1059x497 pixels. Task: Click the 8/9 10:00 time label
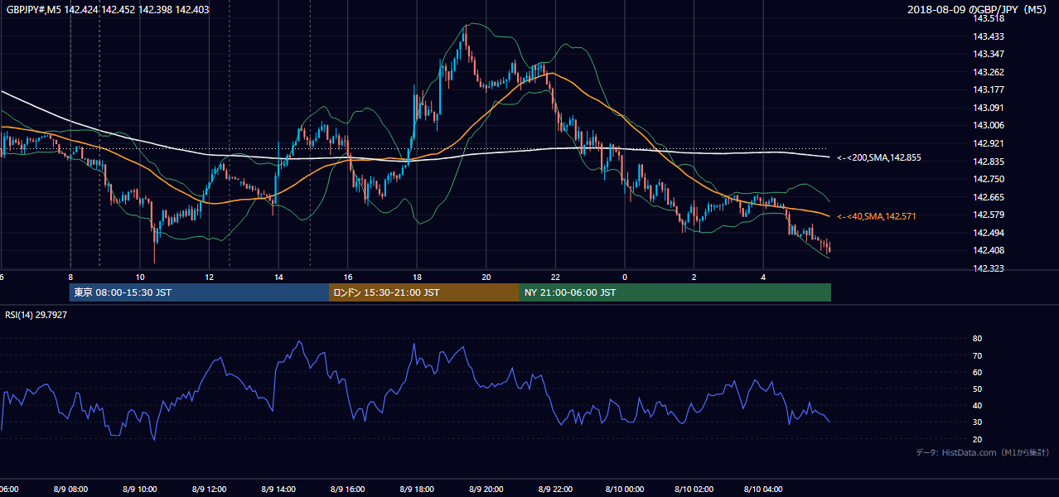tap(140, 489)
